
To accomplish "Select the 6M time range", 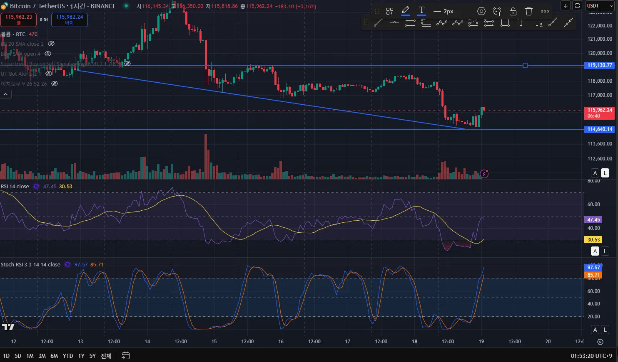I will click(x=54, y=356).
